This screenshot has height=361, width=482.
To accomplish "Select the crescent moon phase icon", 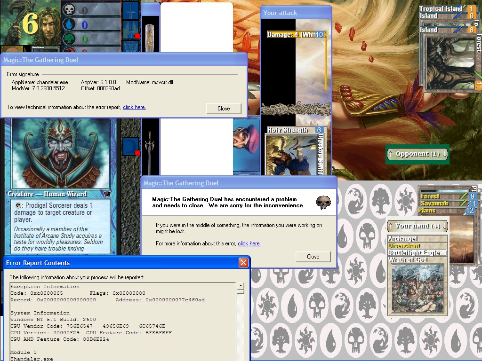I will pos(130,146).
